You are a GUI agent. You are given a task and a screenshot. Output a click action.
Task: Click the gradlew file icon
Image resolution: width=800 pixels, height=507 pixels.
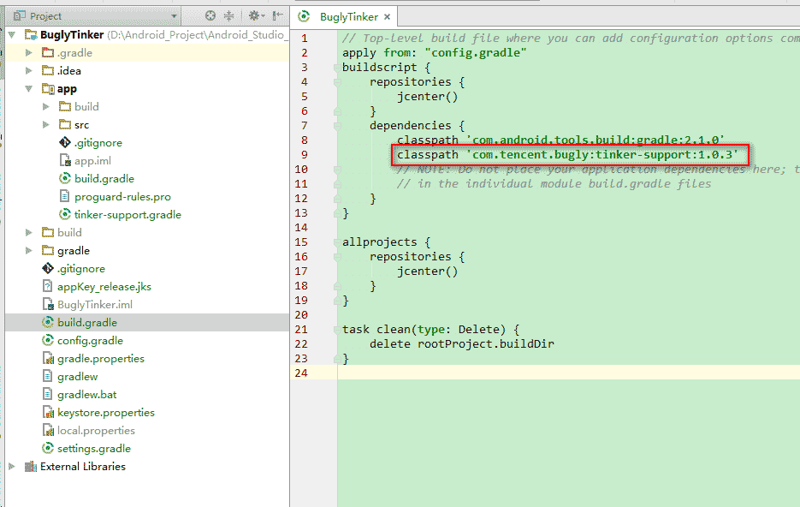tap(47, 376)
